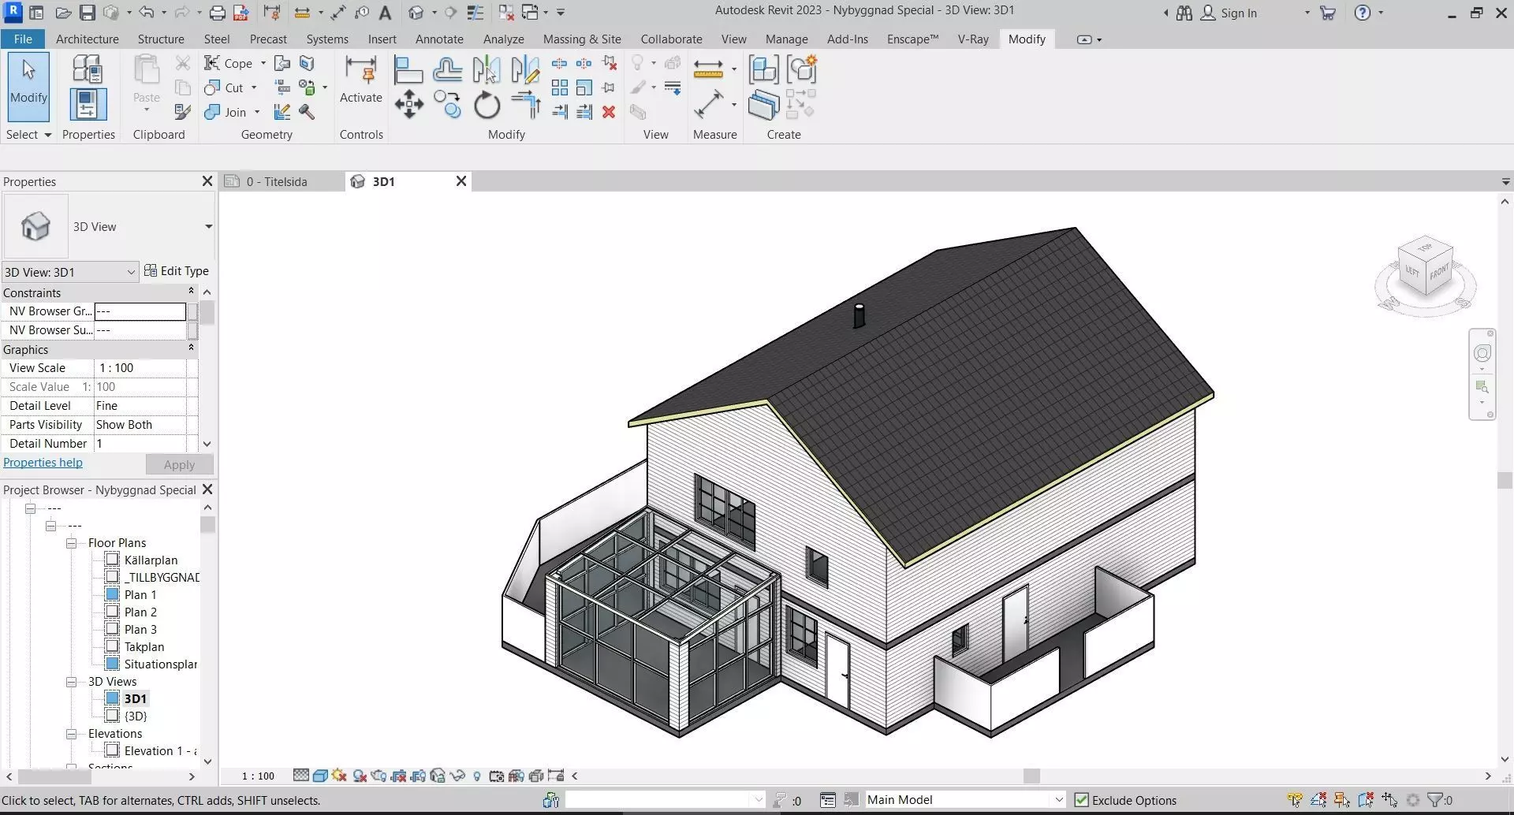Click the Edit Type button
Image resolution: width=1514 pixels, height=815 pixels.
click(x=177, y=271)
